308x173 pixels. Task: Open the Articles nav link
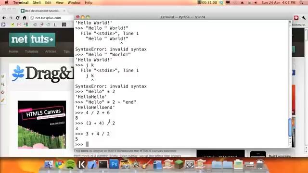[x=51, y=51]
